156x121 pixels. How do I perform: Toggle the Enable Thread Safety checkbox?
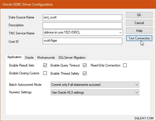tap(85, 73)
